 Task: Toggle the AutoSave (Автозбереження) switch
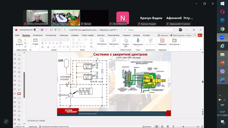click(x=36, y=30)
